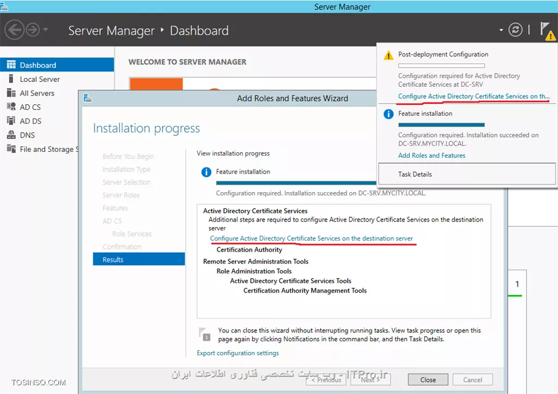The height and width of the screenshot is (394, 558).
Task: Select the Server Roles step
Action: click(x=121, y=195)
